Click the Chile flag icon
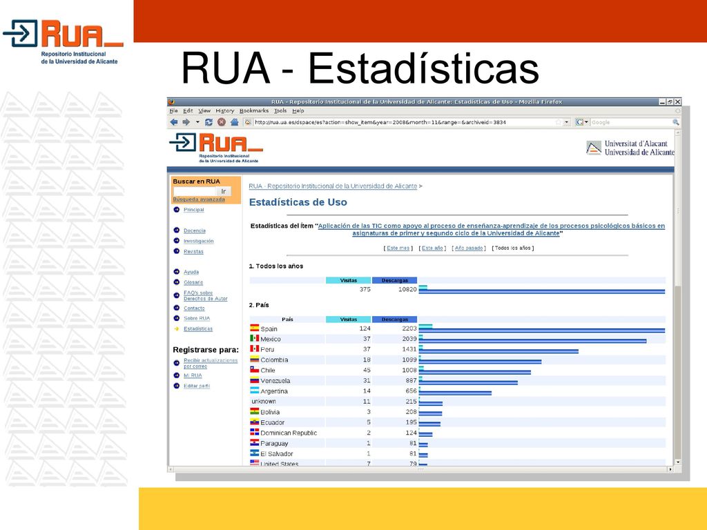This screenshot has width=707, height=530. (255, 370)
